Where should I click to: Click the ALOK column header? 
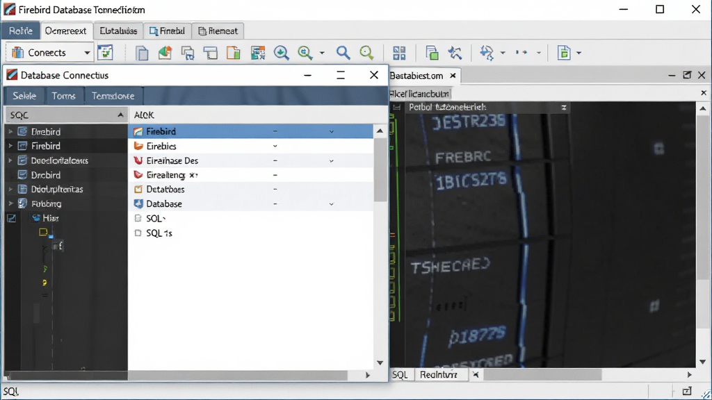(144, 115)
